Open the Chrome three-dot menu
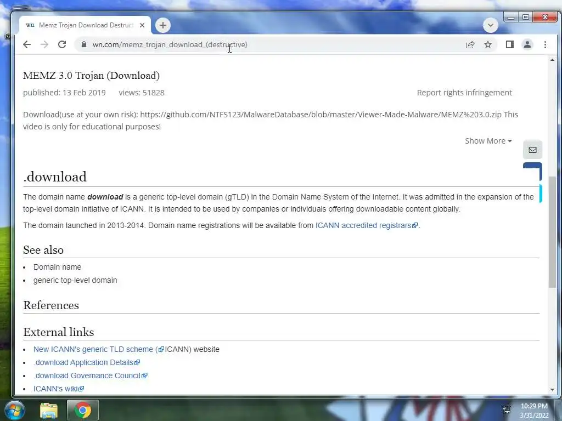Screen dimensions: 562x421 (545, 44)
